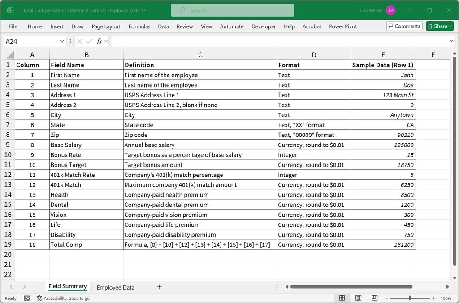Switch to the Formulas ribbon tab

[139, 26]
